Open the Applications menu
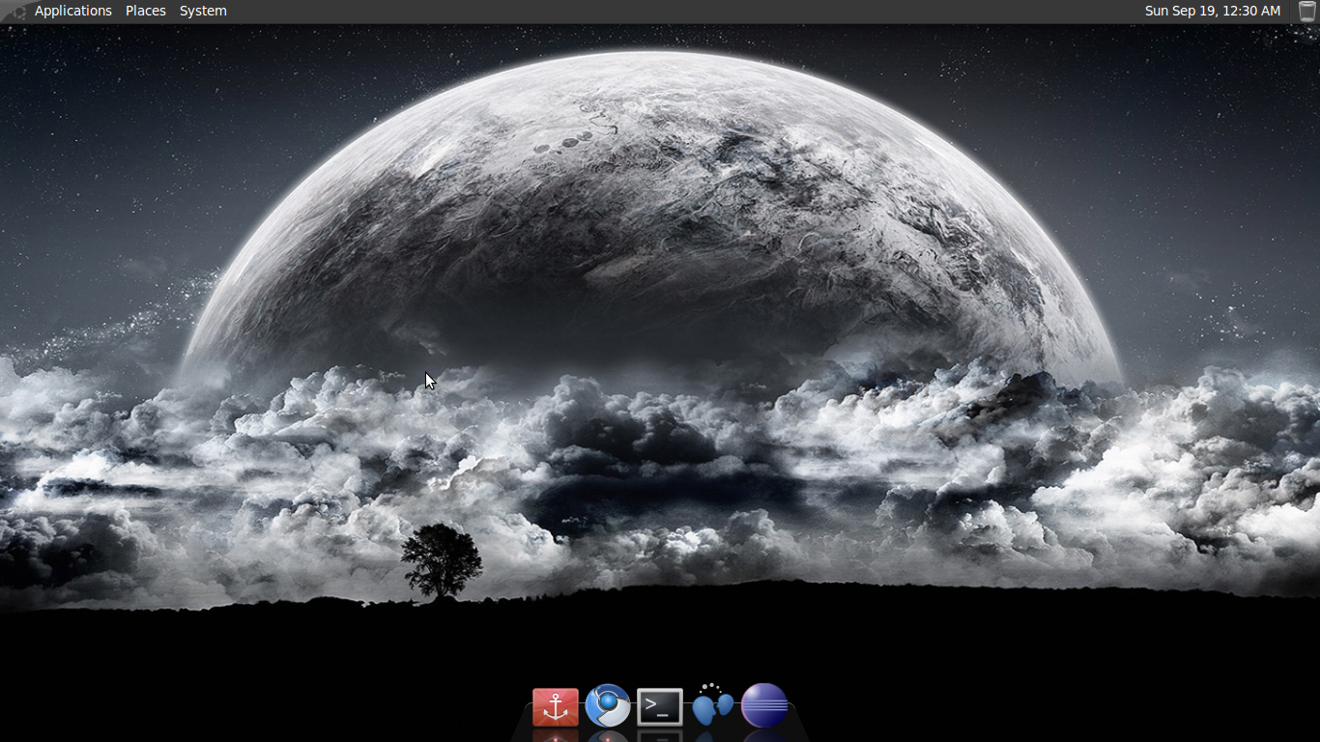1320x742 pixels. click(72, 11)
